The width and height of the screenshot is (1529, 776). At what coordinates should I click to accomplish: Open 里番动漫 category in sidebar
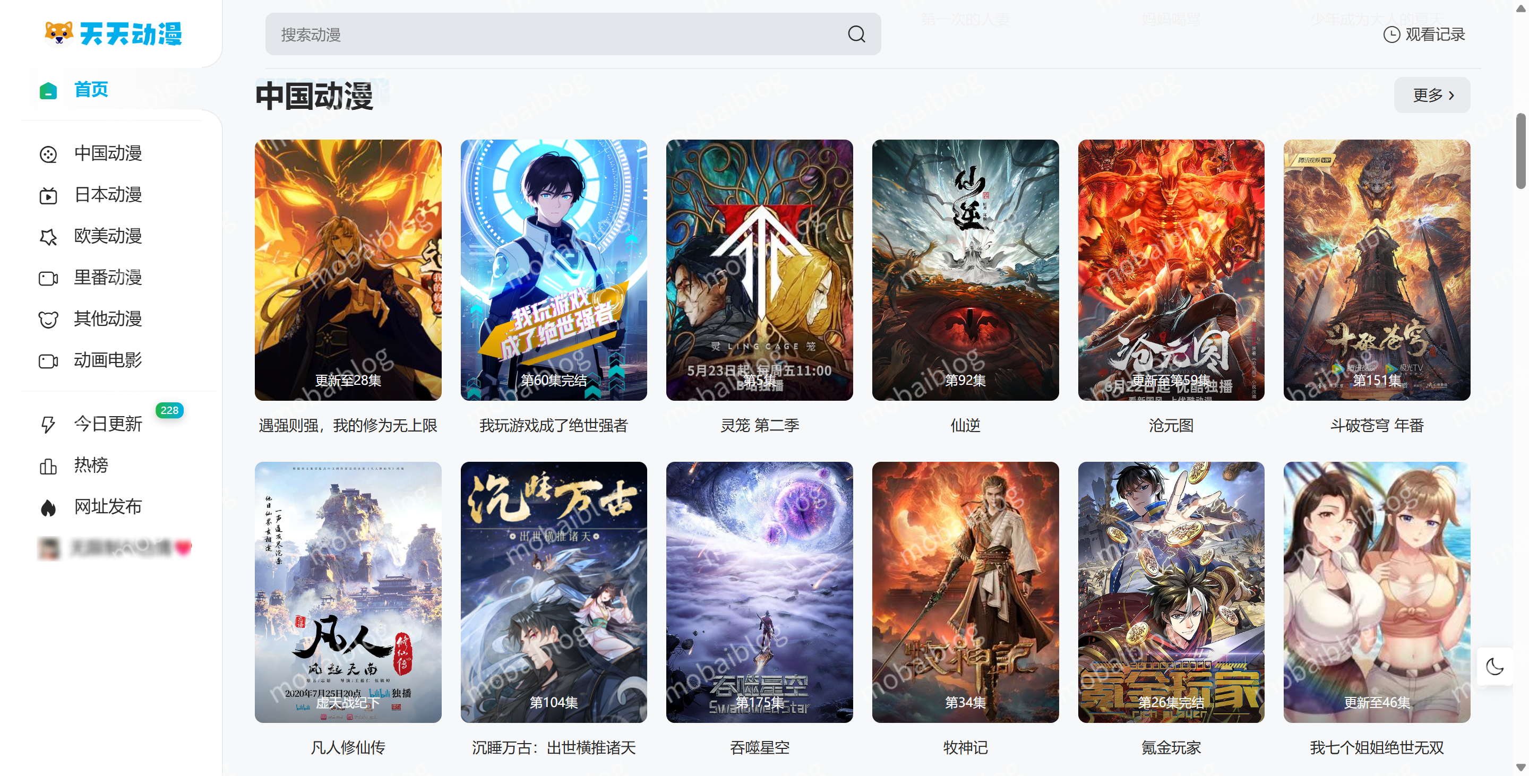click(x=107, y=278)
